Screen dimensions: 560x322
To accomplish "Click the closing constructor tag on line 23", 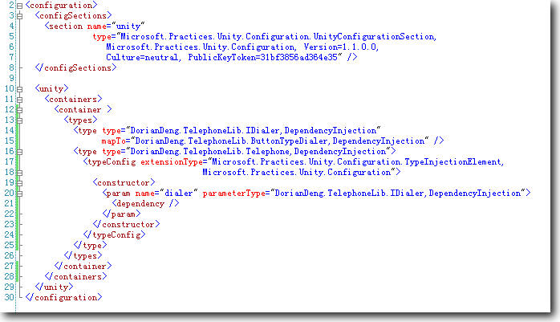I will (126, 224).
